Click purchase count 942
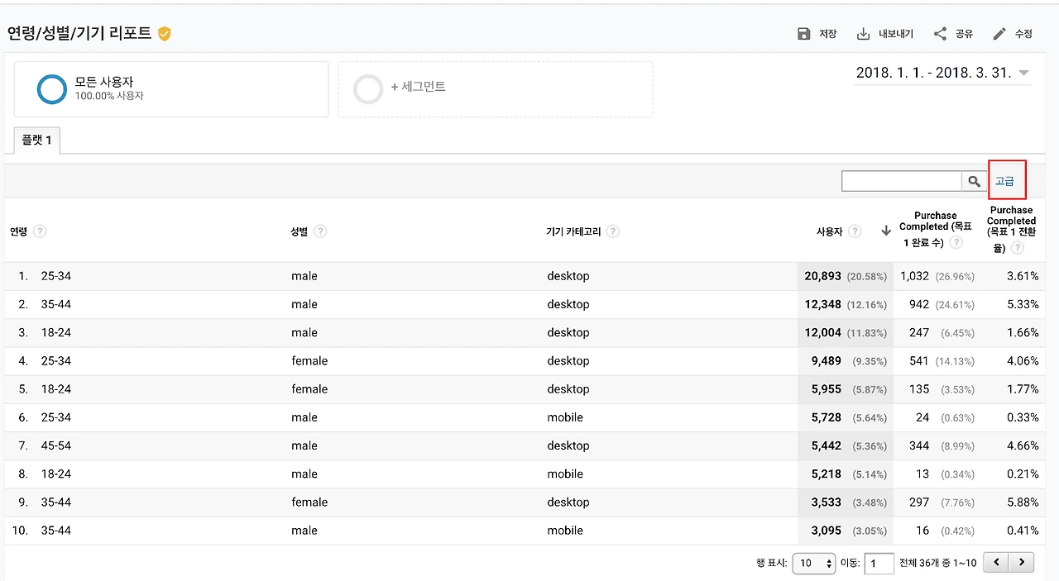Image resolution: width=1059 pixels, height=581 pixels. [919, 304]
